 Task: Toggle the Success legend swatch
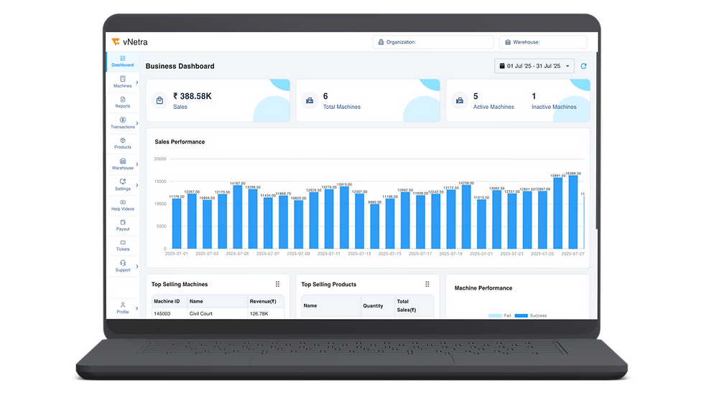(522, 315)
